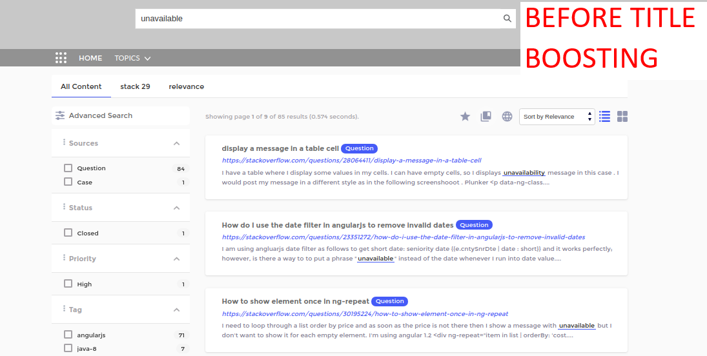Screen dimensions: 707x356
Task: Open the apps grid menu icon
Action: [61, 58]
